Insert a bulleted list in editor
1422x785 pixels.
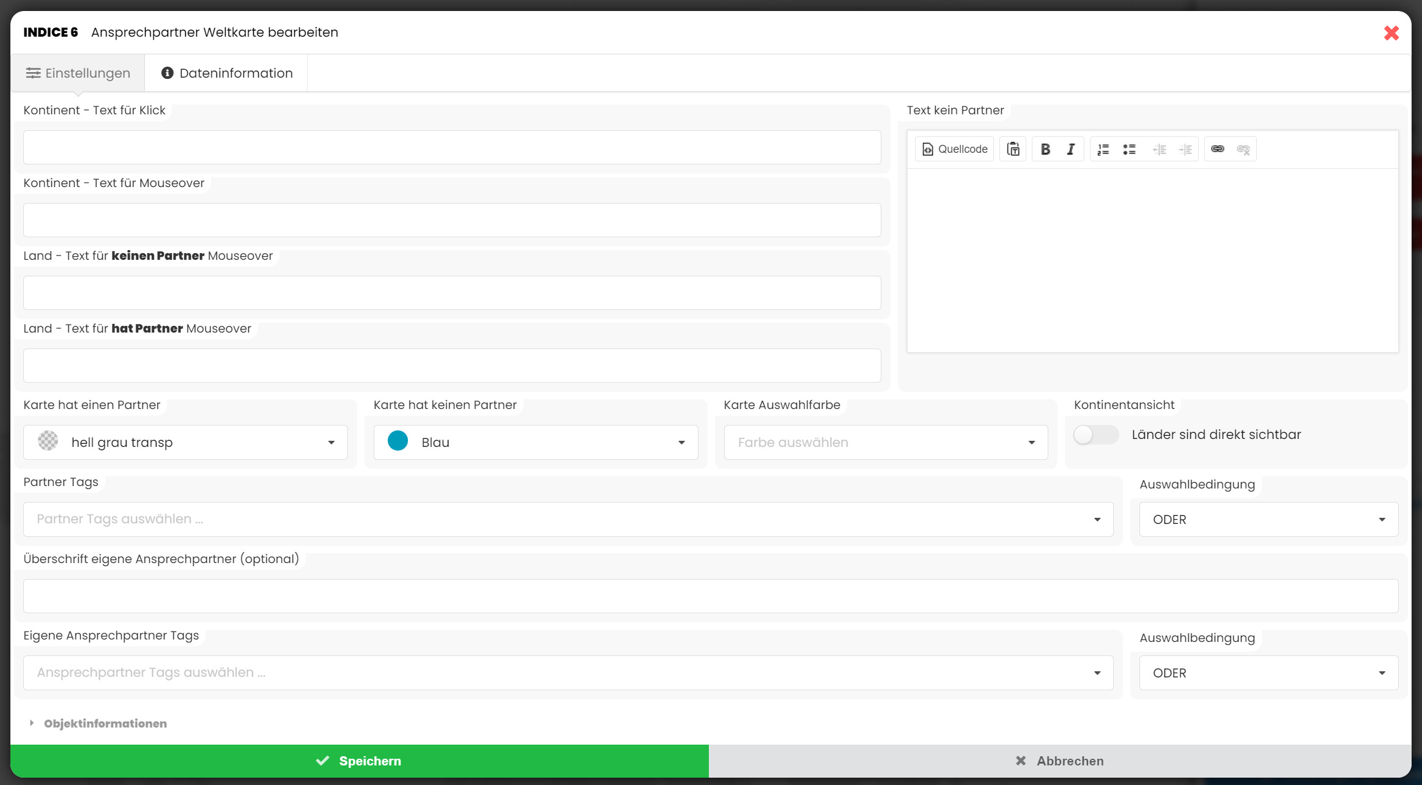[x=1129, y=149]
